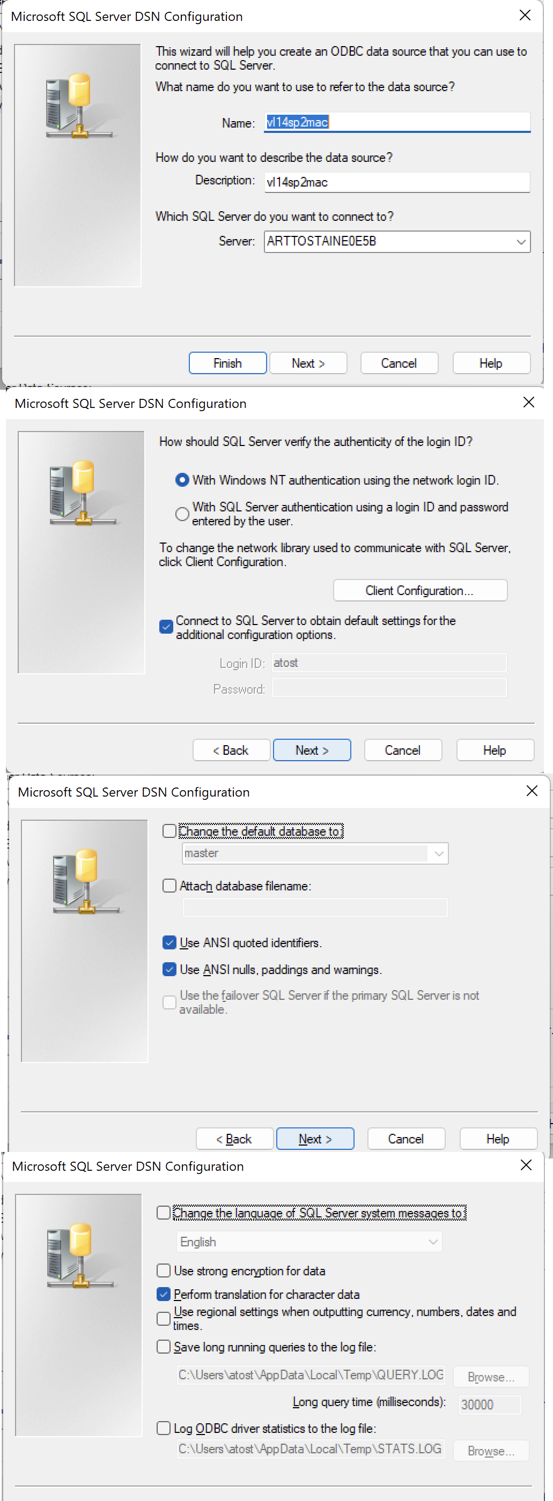The width and height of the screenshot is (553, 1501).
Task: Close the default database DSN dialog
Action: (532, 791)
